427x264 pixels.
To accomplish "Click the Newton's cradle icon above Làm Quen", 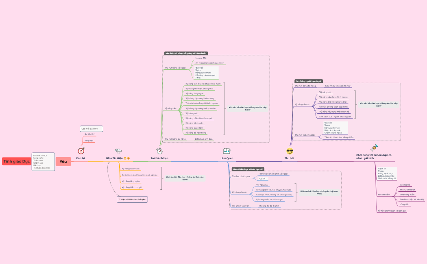I will pos(227,151).
